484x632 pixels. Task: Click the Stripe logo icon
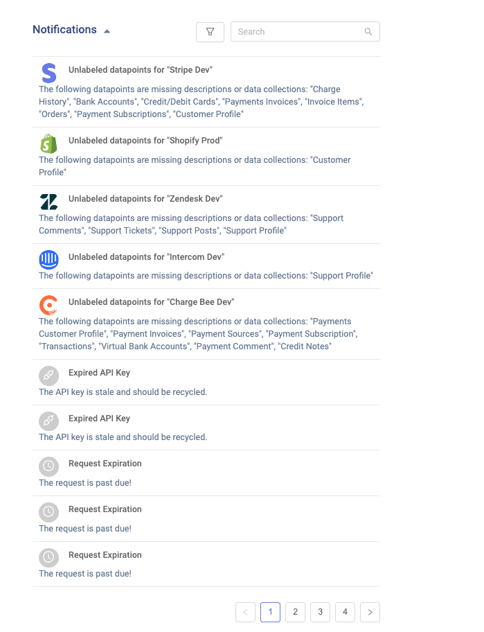tap(48, 73)
